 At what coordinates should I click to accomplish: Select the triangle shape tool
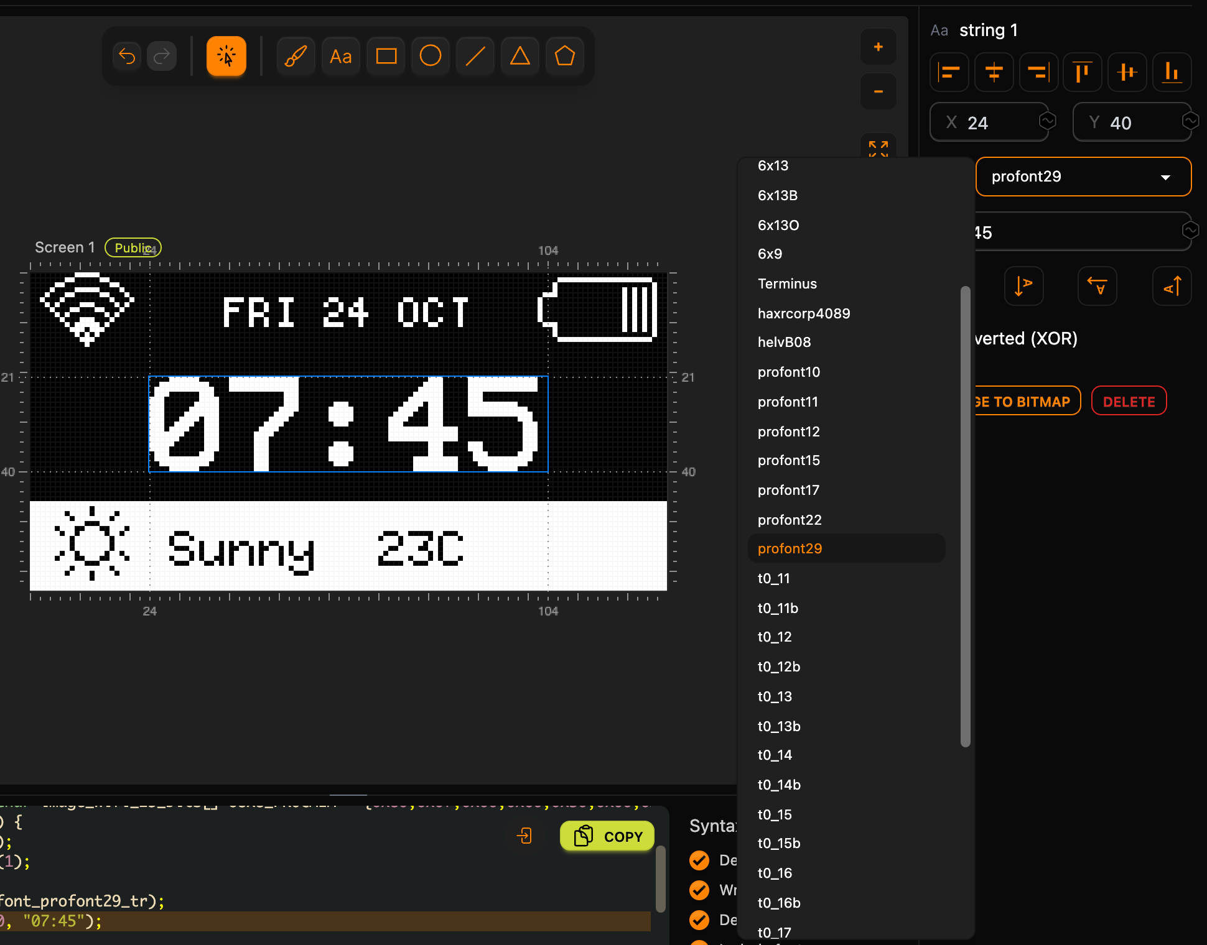(x=520, y=57)
